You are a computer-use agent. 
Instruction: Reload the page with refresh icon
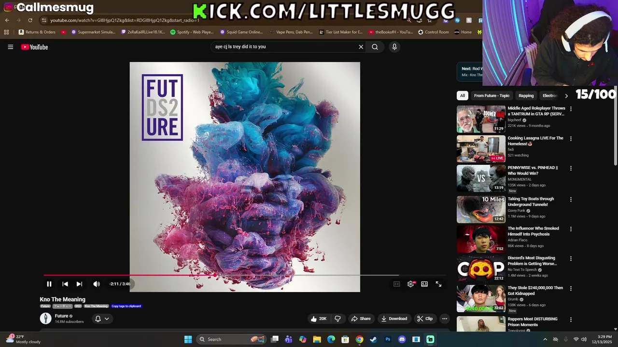(x=30, y=20)
